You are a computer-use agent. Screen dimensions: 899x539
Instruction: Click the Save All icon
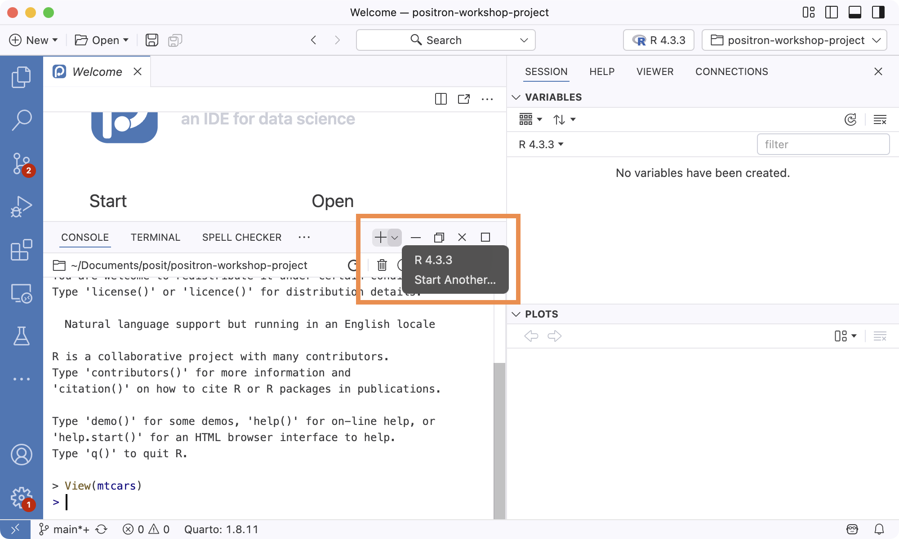[175, 40]
